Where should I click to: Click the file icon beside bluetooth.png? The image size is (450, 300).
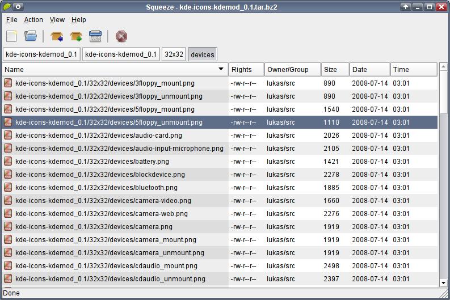[8, 188]
